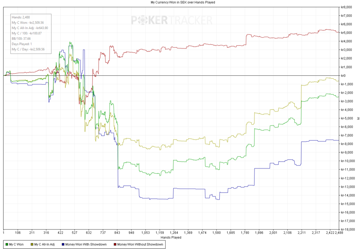Click the kr-18,000 label at y-axis bottom
Image resolution: width=360 pixels, height=249 pixels.
tap(347, 230)
